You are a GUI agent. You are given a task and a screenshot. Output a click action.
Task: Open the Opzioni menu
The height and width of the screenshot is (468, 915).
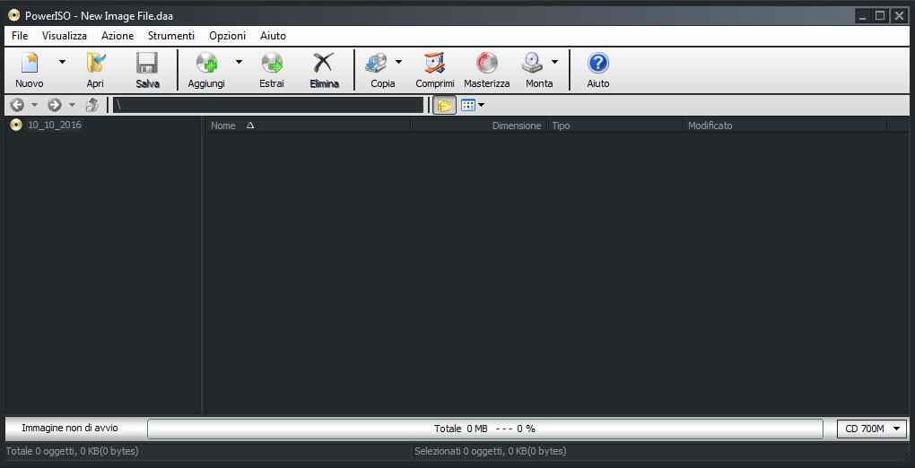click(x=228, y=36)
